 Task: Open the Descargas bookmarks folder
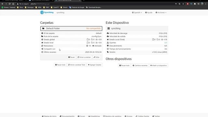point(29,7)
